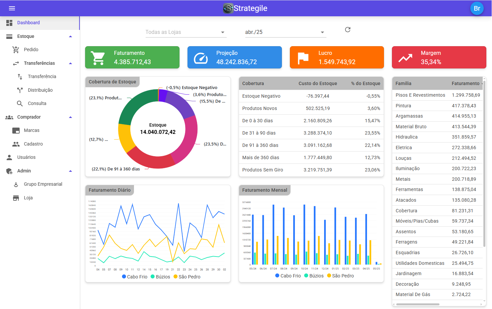Screen dimensions: 492x309
Task: Click the Loja storefront icon
Action: point(16,198)
